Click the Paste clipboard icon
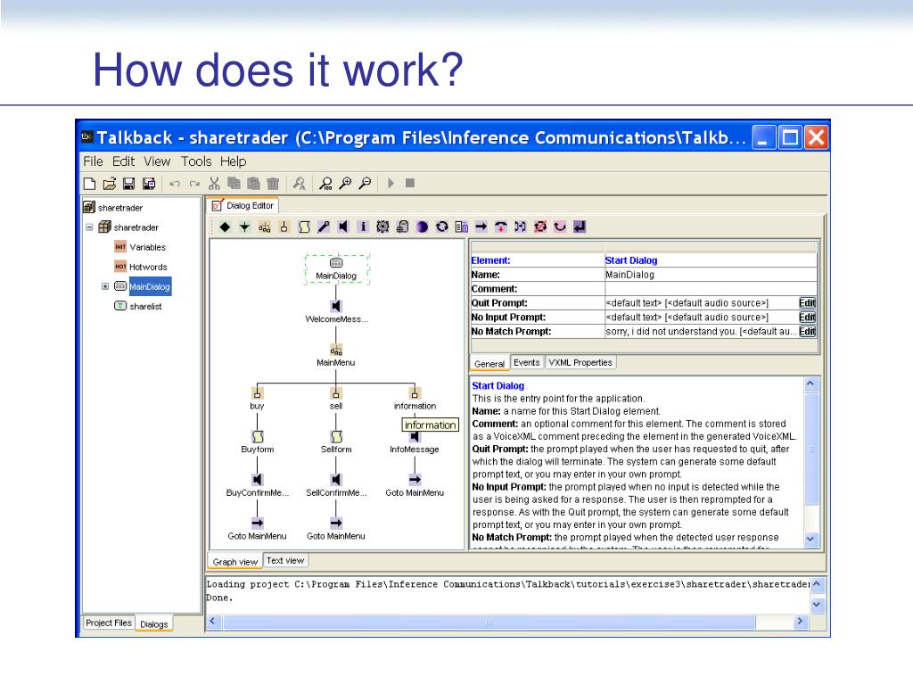Viewport: 913px width, 685px height. click(x=253, y=184)
